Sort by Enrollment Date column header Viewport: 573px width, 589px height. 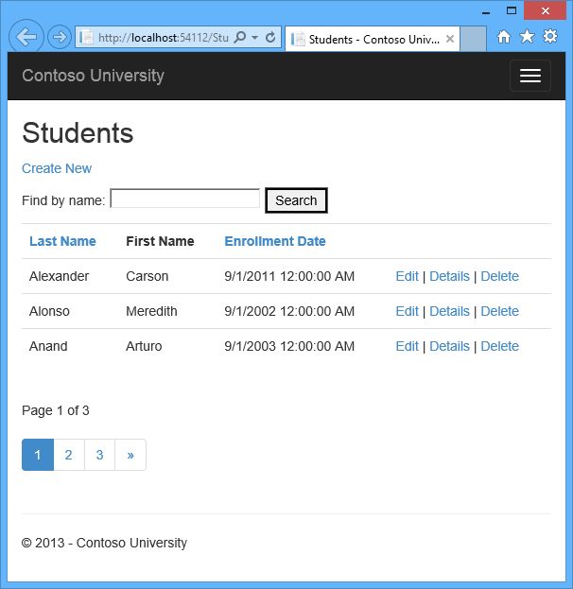[x=275, y=241]
